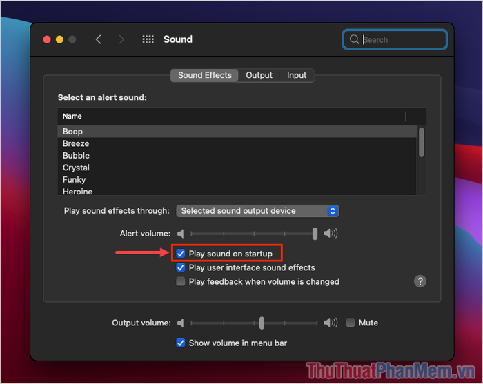The height and width of the screenshot is (384, 483).
Task: Show all preferences via grid icon
Action: 148,39
